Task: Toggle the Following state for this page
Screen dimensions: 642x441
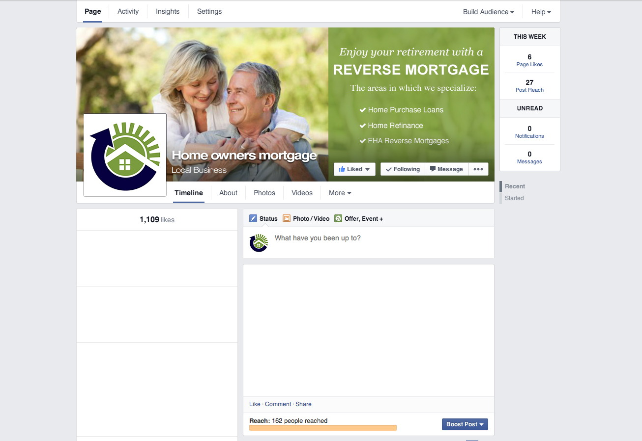Action: [x=402, y=169]
